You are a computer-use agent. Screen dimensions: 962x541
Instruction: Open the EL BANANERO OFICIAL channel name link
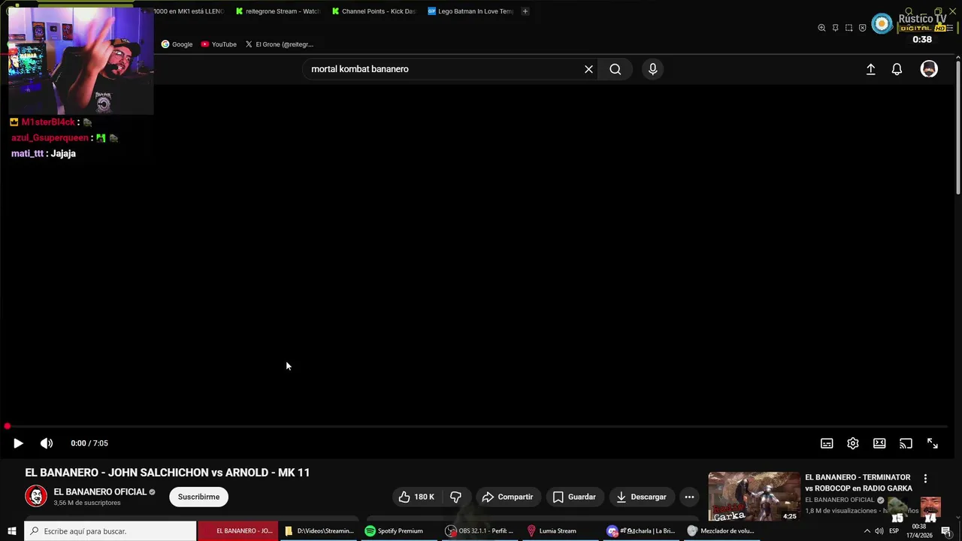click(x=100, y=492)
